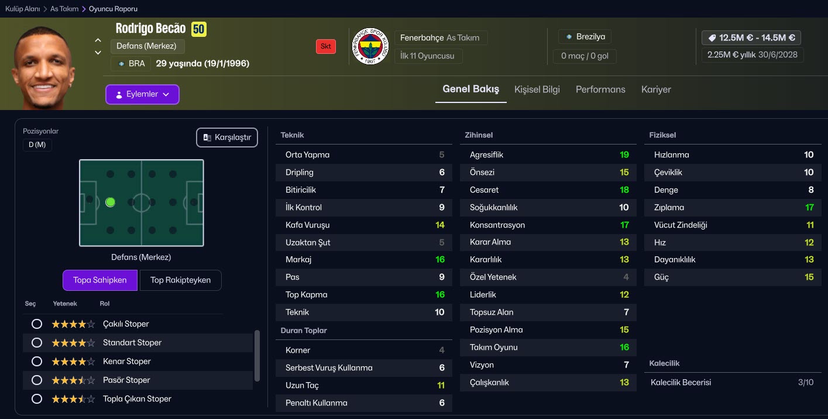Click the highlighted green position dot on pitch
Viewport: 828px width, 419px height.
(x=111, y=202)
